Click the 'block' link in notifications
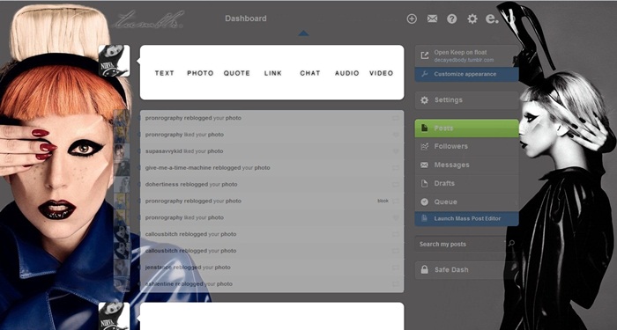 coord(383,201)
